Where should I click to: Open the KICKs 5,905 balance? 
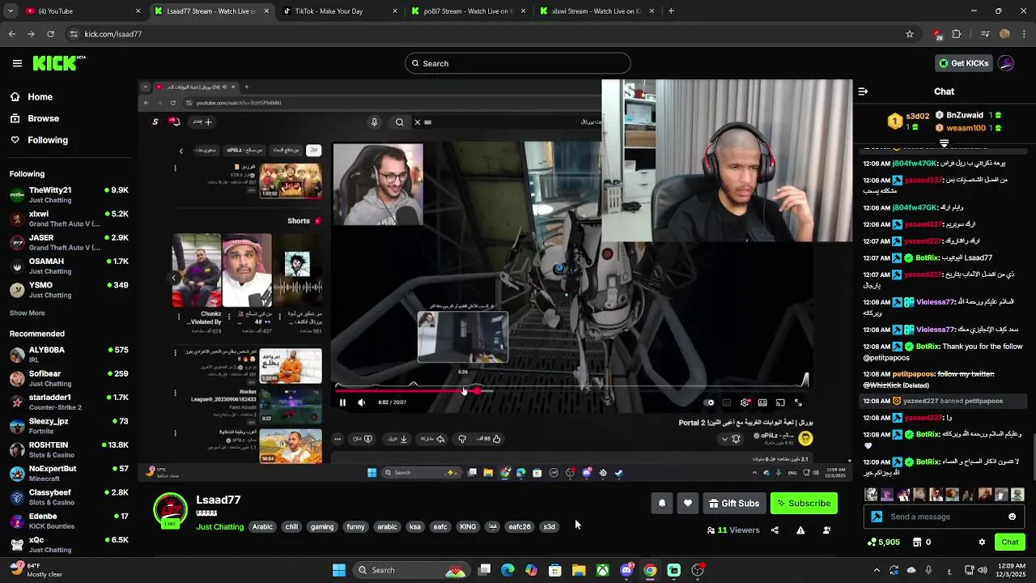[884, 543]
